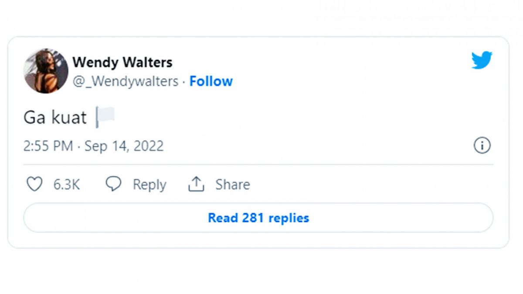Click the "Ga kuat" tweet text

coord(55,118)
